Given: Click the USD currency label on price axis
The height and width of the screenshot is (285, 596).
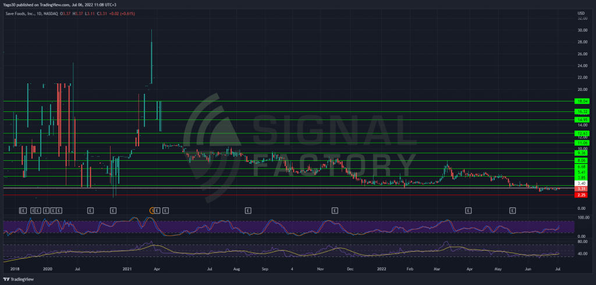Looking at the screenshot, I should (x=581, y=14).
